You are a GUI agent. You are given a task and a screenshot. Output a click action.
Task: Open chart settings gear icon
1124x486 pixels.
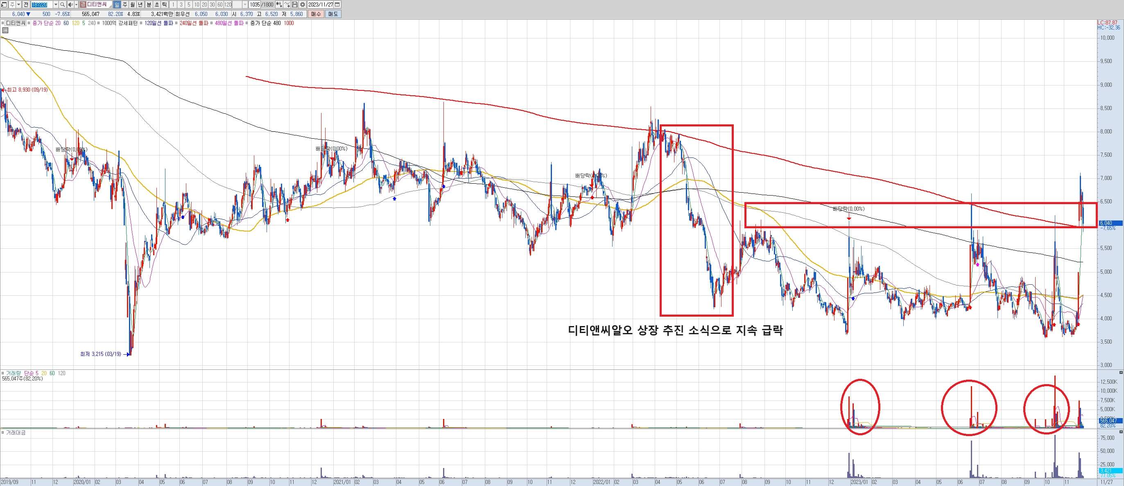(302, 5)
